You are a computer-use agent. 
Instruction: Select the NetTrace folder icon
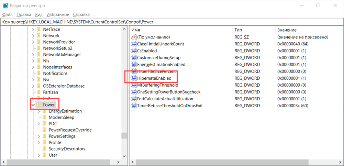tap(38, 29)
